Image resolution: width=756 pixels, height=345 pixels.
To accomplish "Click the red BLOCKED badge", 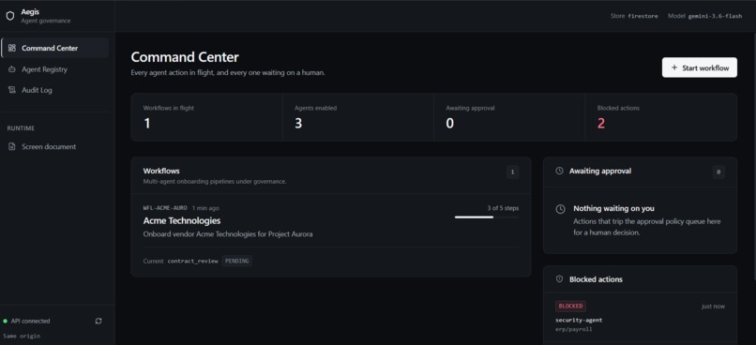I will [571, 306].
